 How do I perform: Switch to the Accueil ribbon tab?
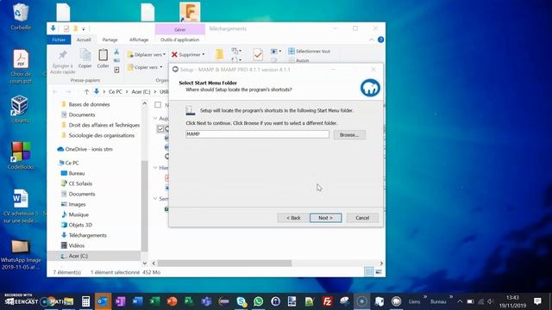pos(84,40)
